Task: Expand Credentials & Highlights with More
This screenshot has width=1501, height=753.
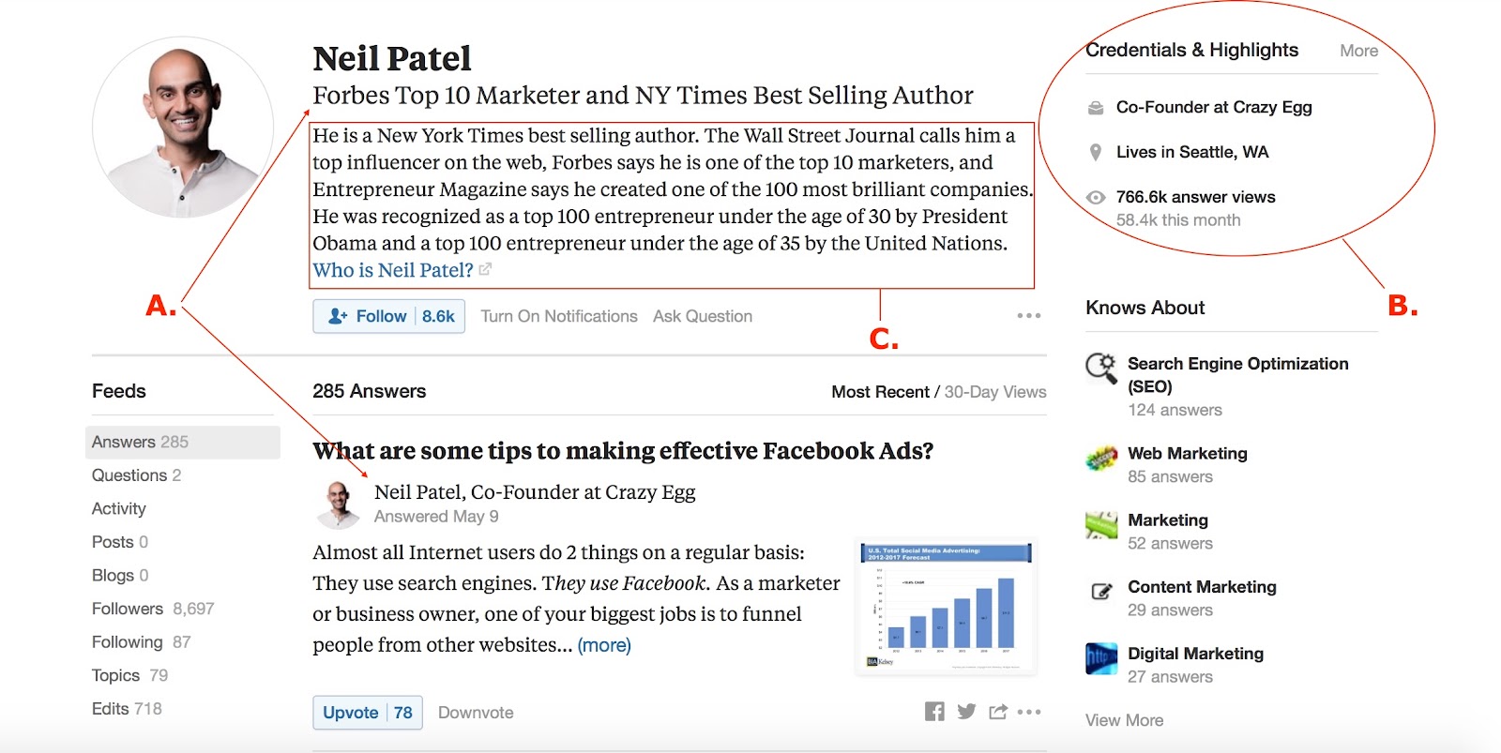Action: 1358,51
